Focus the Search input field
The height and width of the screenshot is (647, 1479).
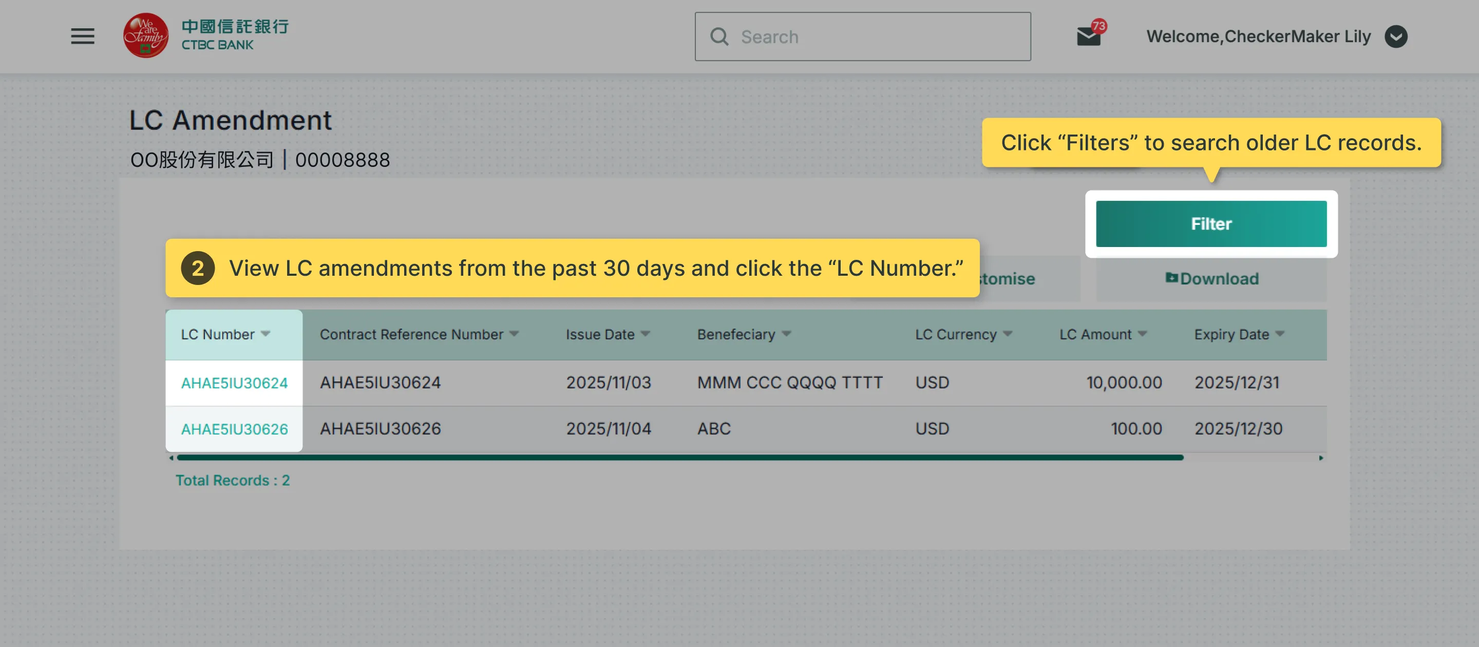tap(862, 37)
